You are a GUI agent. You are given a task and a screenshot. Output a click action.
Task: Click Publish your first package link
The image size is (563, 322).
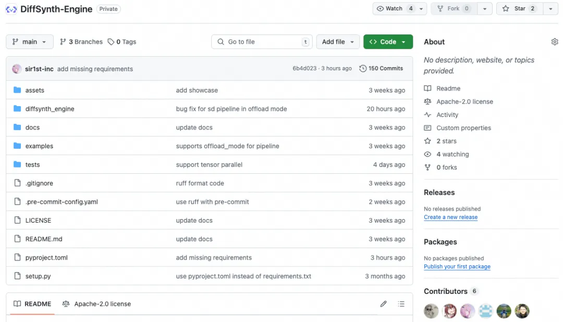pyautogui.click(x=457, y=267)
